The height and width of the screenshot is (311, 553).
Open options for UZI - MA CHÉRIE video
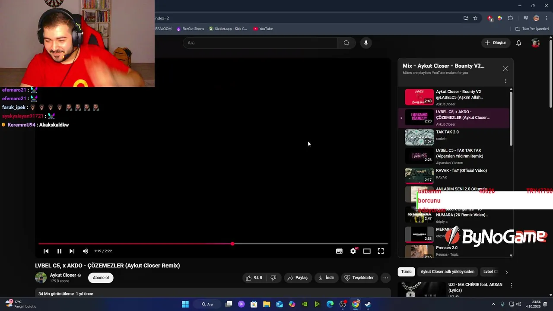(511, 286)
